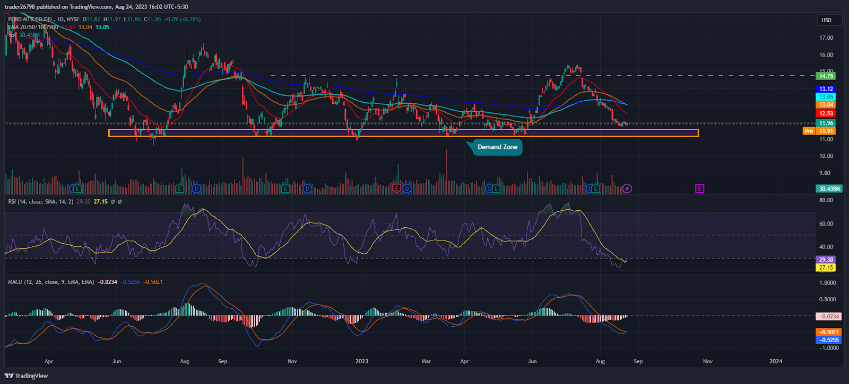Click the blue −0.5255 MACD scale label
Image resolution: width=849 pixels, height=384 pixels.
coord(829,340)
